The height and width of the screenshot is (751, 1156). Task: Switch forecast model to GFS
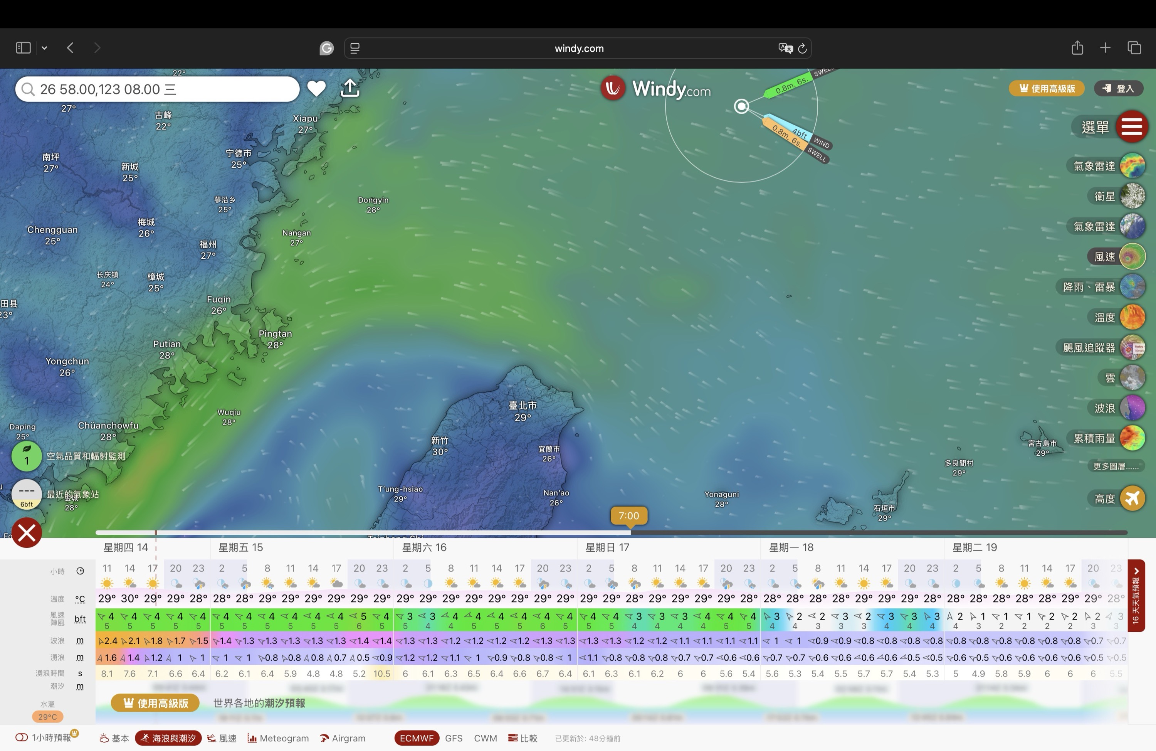[x=454, y=738]
